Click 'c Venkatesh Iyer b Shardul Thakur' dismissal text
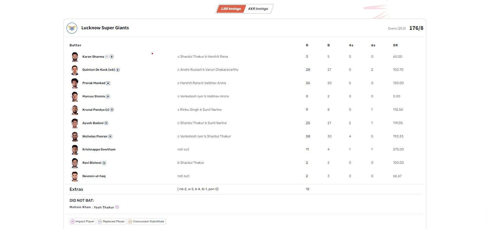This screenshot has width=487, height=229. click(204, 137)
